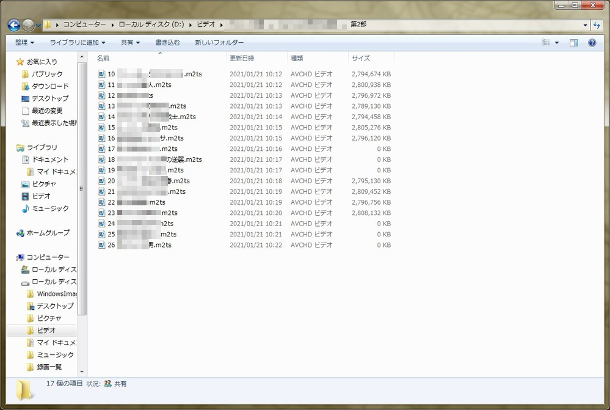Image resolution: width=610 pixels, height=410 pixels.
Task: Click the video file icon numbered 10
Action: (x=102, y=75)
